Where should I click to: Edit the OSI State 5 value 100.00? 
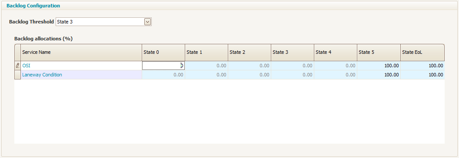tap(379, 66)
